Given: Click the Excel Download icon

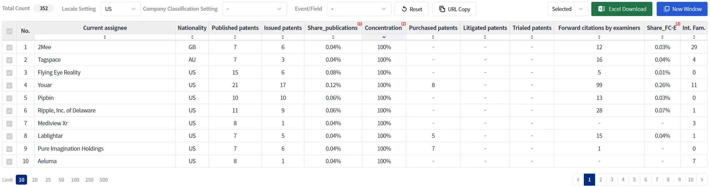Looking at the screenshot, I should (x=601, y=9).
